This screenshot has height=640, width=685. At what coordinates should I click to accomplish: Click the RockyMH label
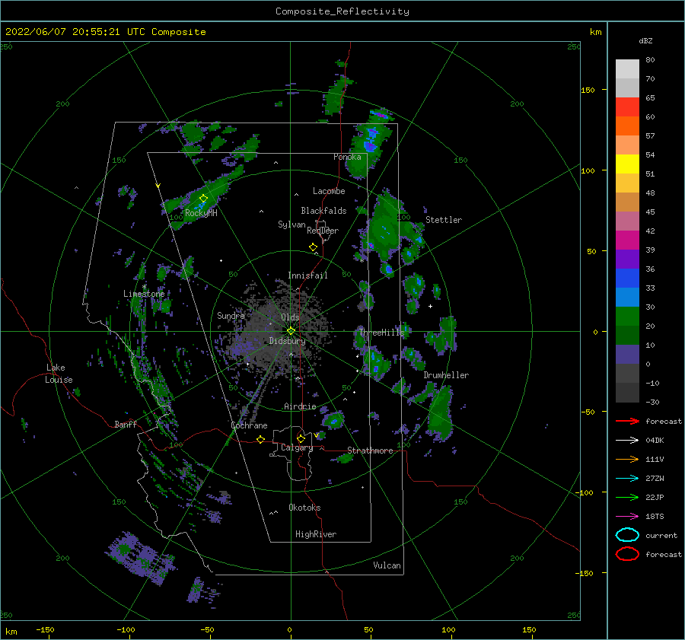click(201, 213)
